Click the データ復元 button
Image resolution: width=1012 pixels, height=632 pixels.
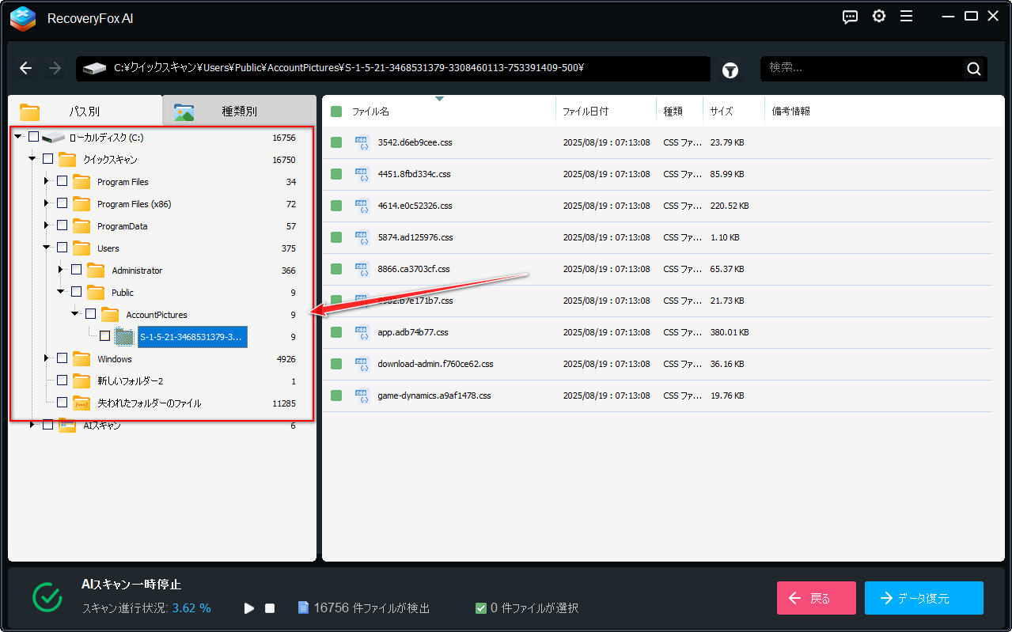923,598
